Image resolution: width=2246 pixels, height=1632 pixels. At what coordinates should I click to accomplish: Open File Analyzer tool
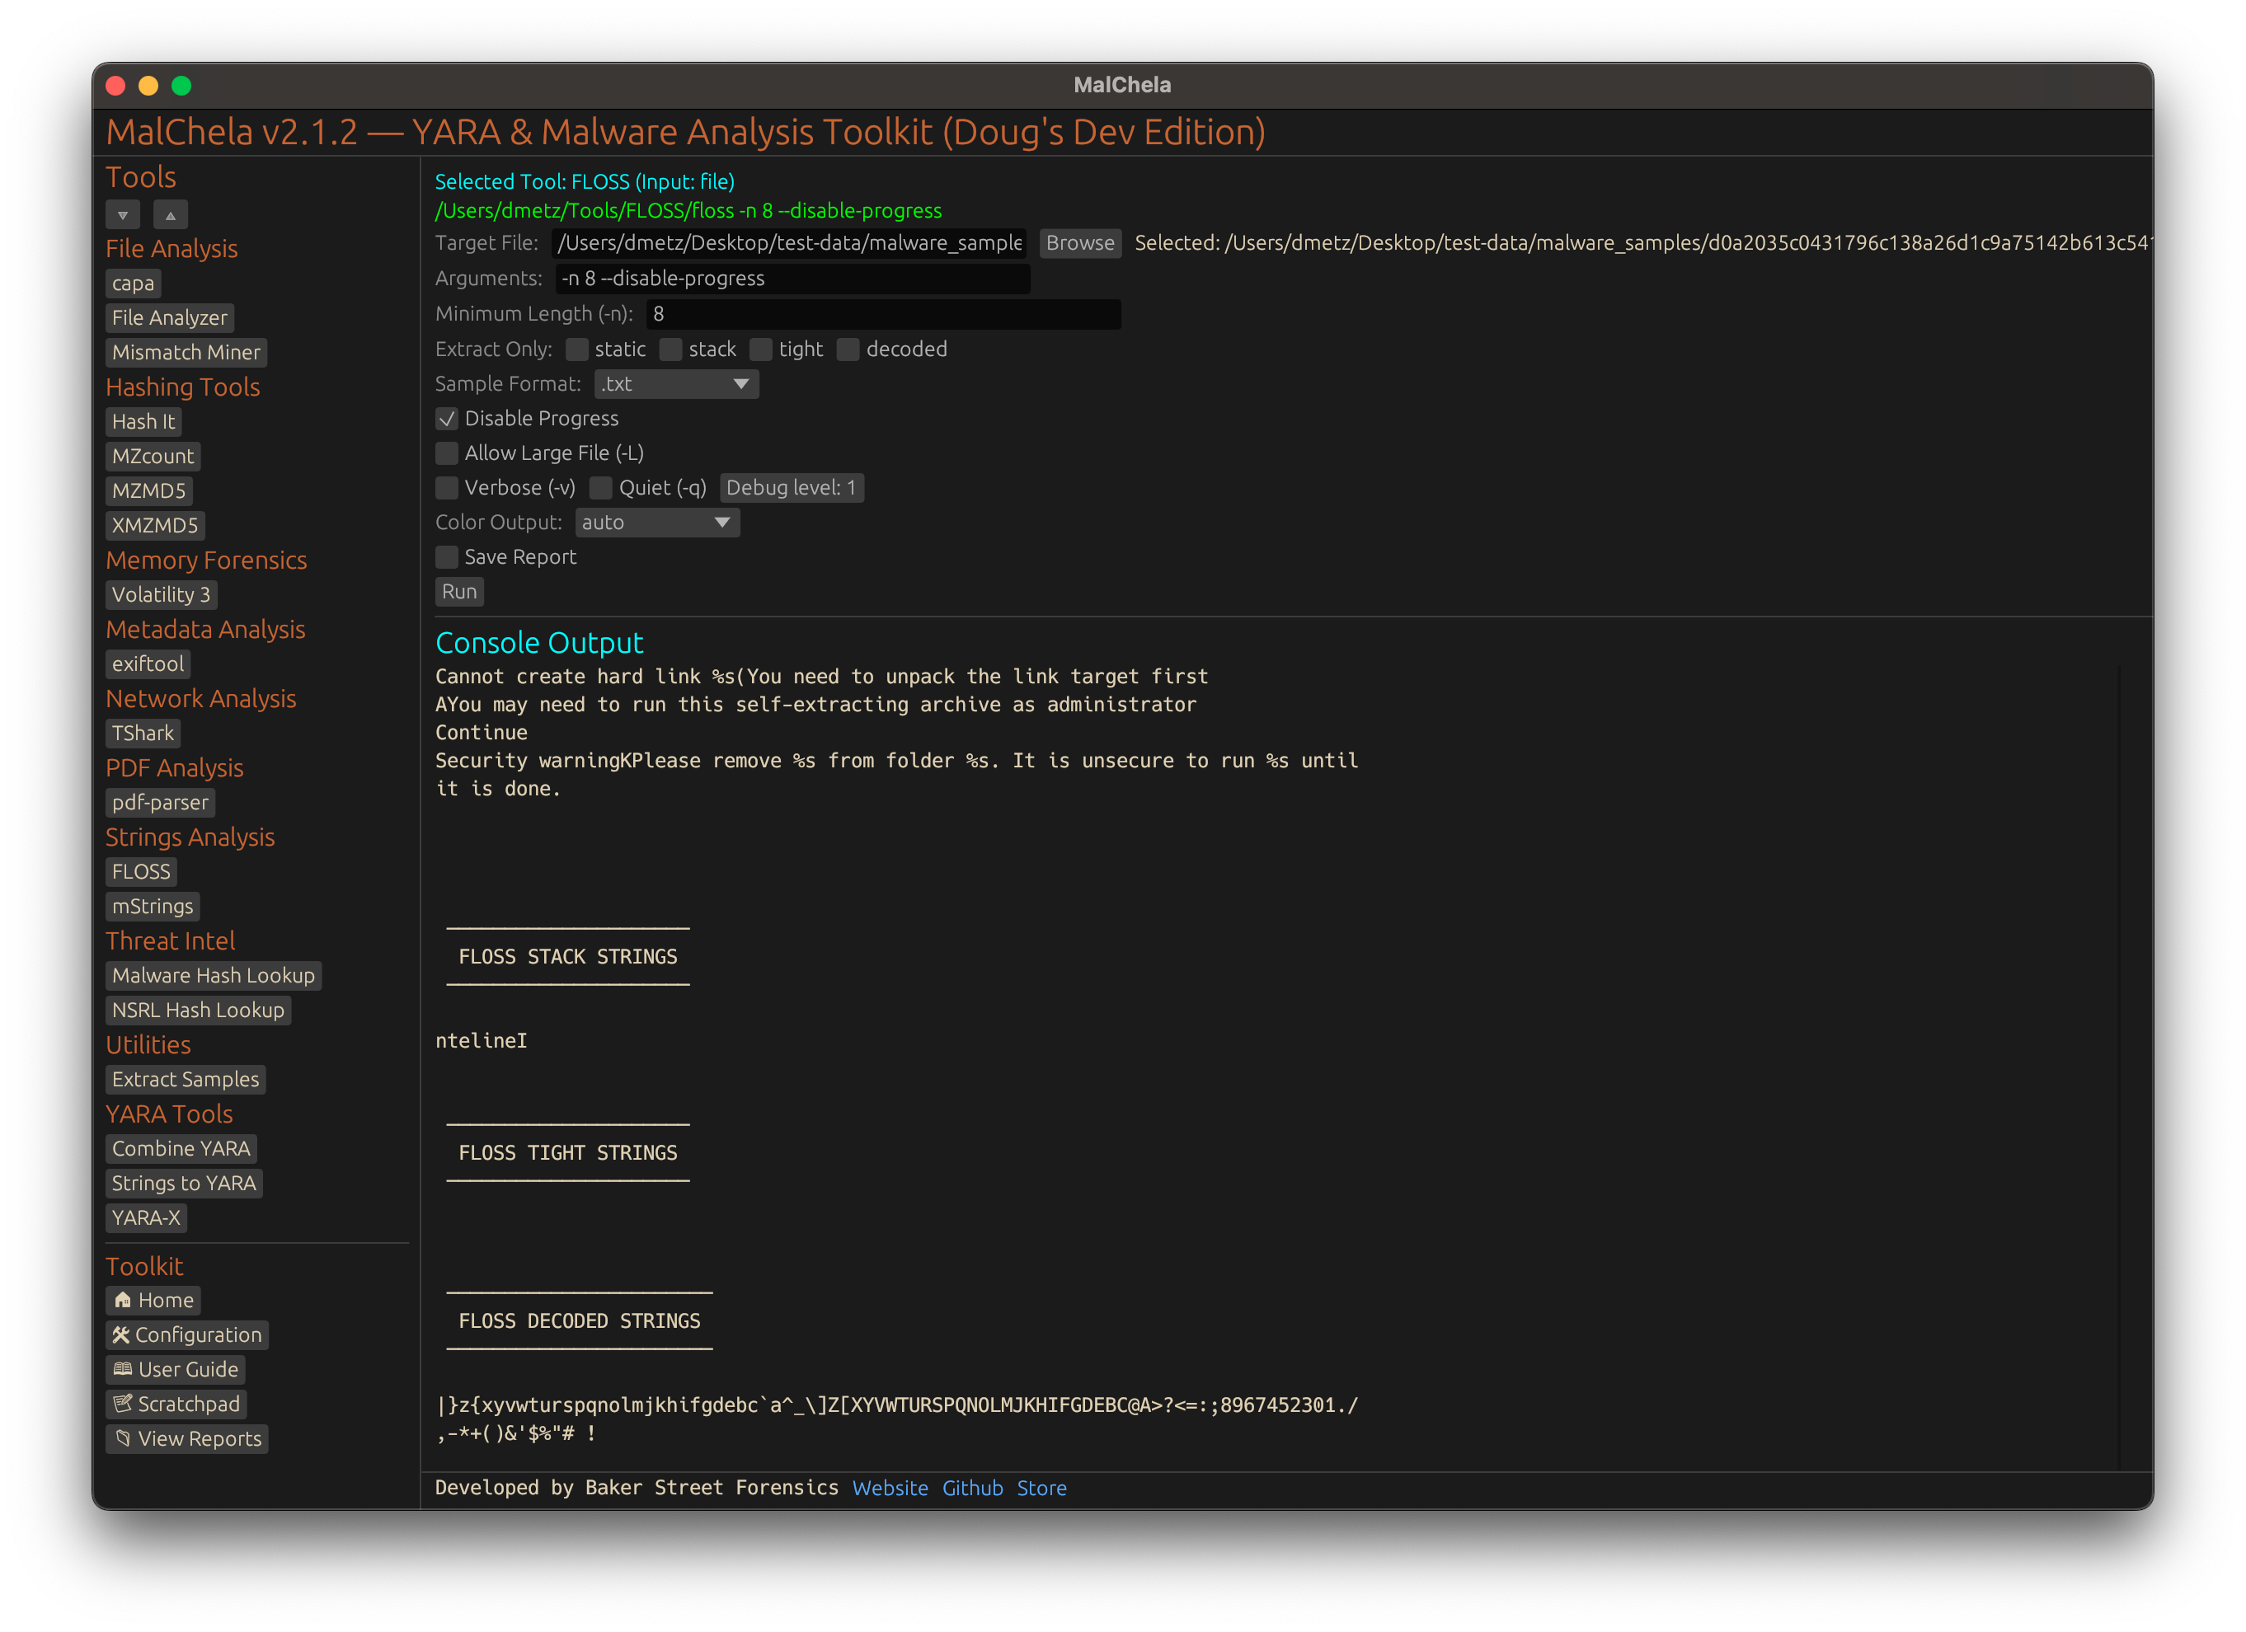(x=169, y=317)
